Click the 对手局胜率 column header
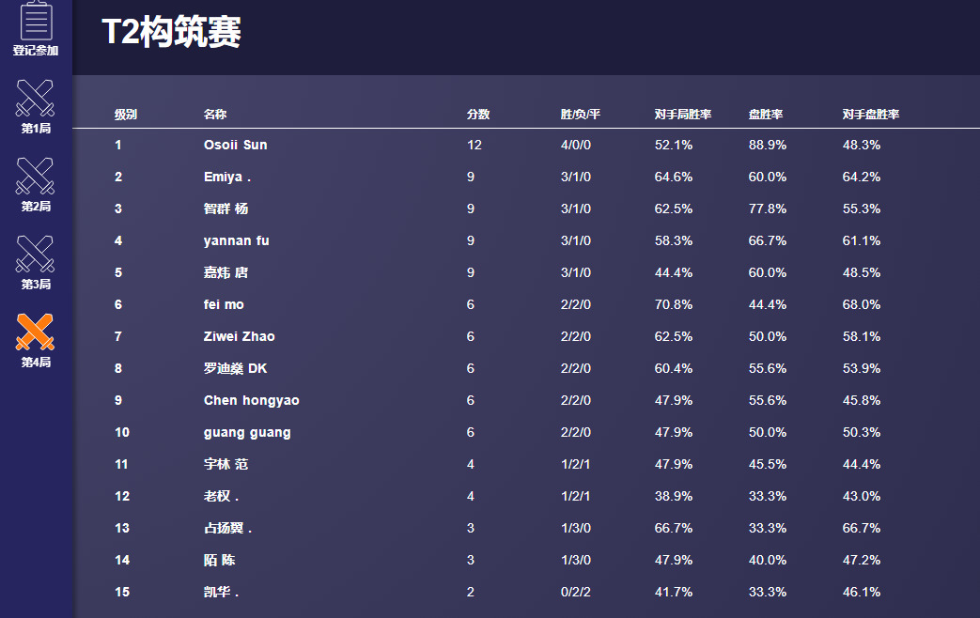Image resolution: width=980 pixels, height=618 pixels. point(683,115)
